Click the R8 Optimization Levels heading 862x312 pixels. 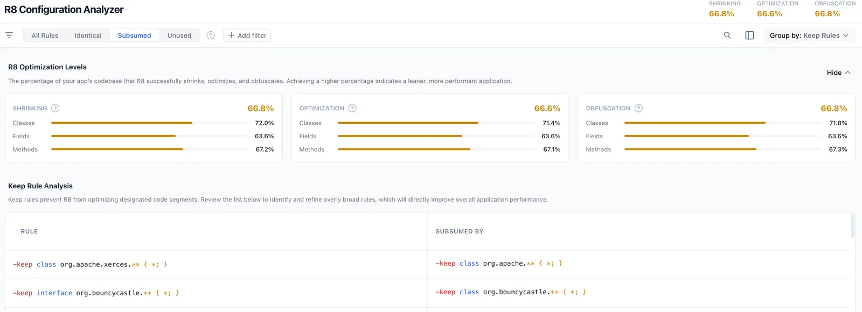tap(47, 67)
